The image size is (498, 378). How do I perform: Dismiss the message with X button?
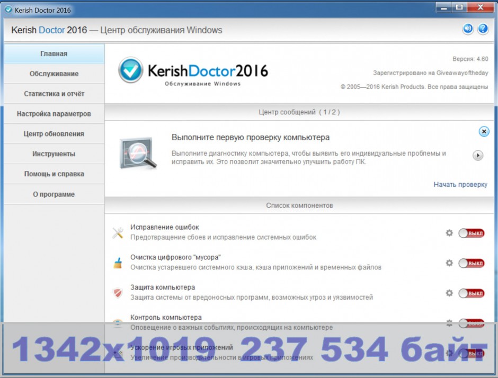[x=484, y=132]
